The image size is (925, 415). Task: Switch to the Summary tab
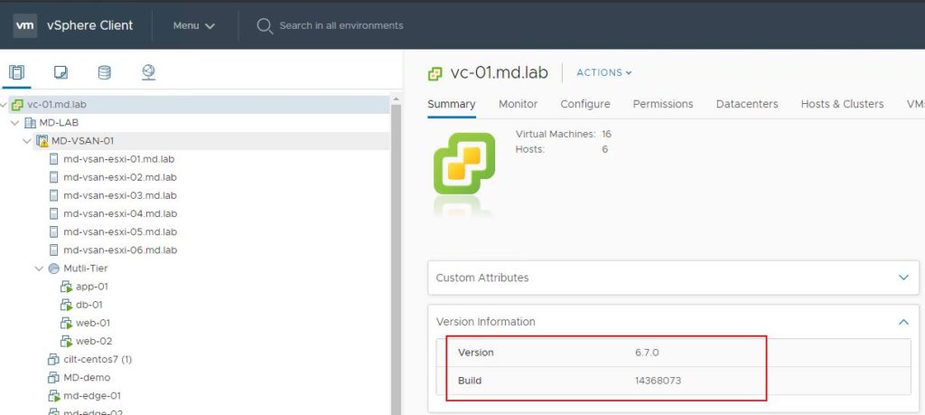tap(452, 104)
